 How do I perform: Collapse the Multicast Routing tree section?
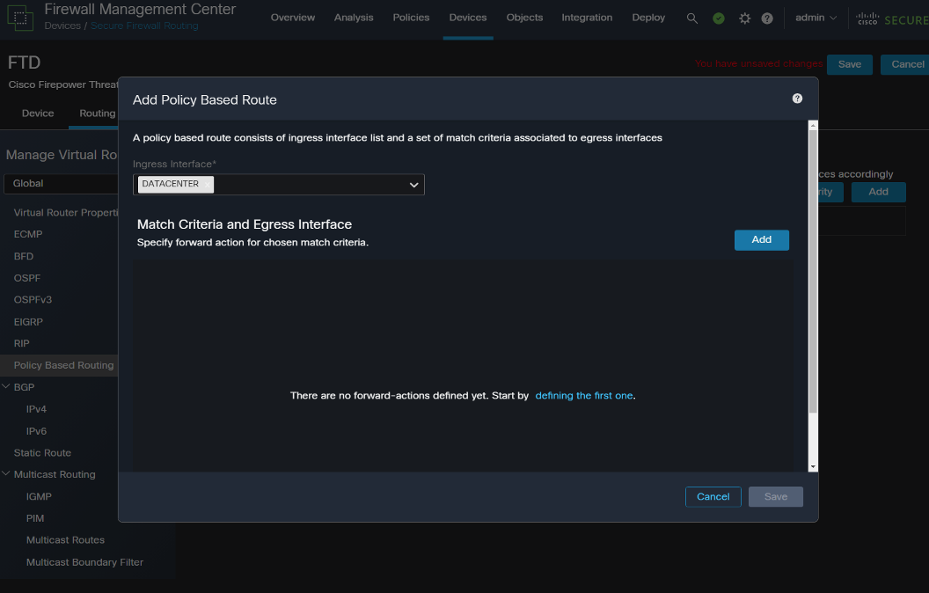point(6,474)
